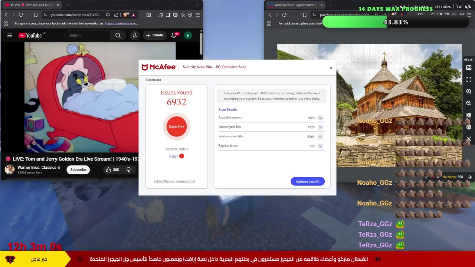Open Brave playlist music icon
The width and height of the screenshot is (475, 267).
point(160,15)
